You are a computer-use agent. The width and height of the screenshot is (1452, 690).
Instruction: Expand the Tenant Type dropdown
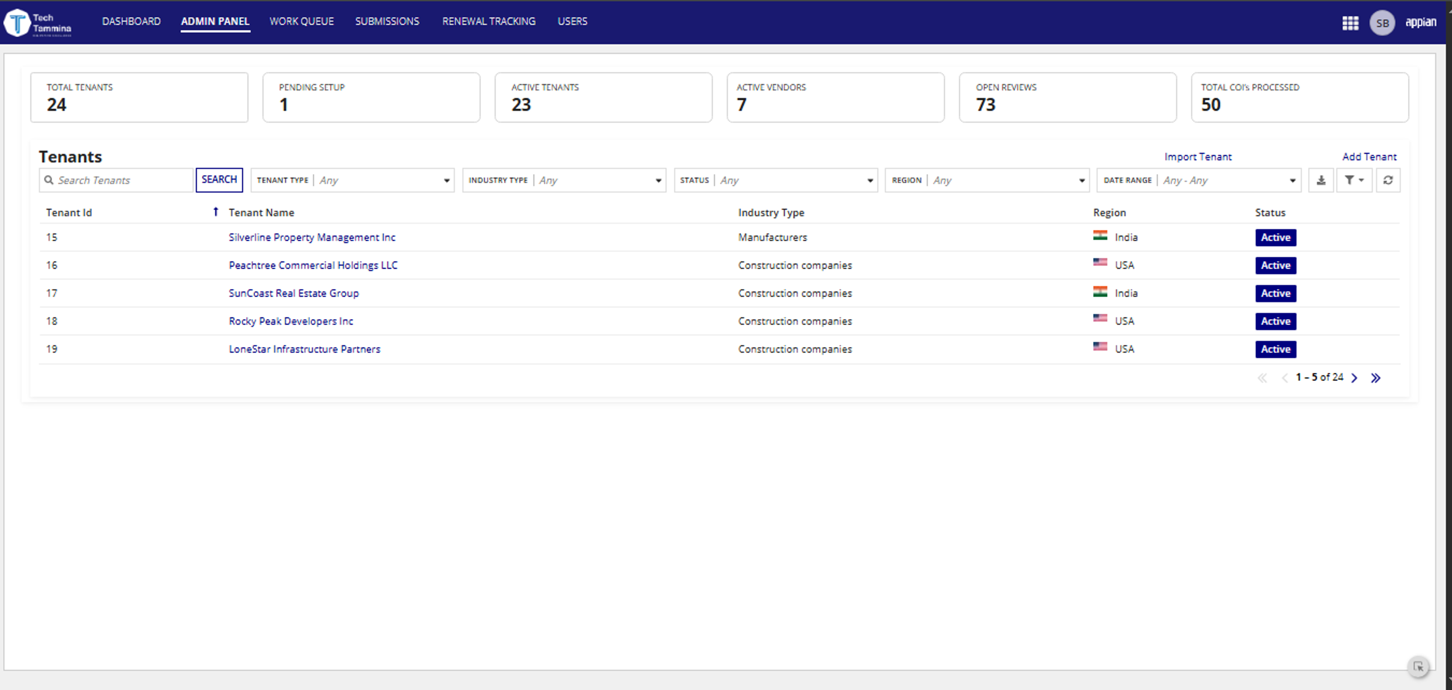pos(352,180)
